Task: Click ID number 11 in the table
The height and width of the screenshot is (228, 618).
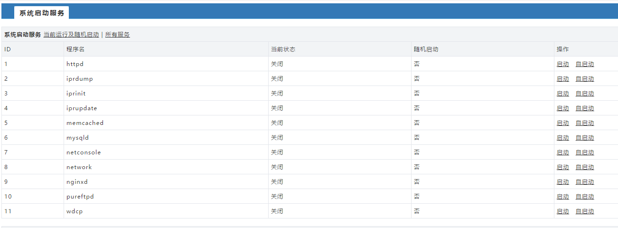Action: point(8,211)
